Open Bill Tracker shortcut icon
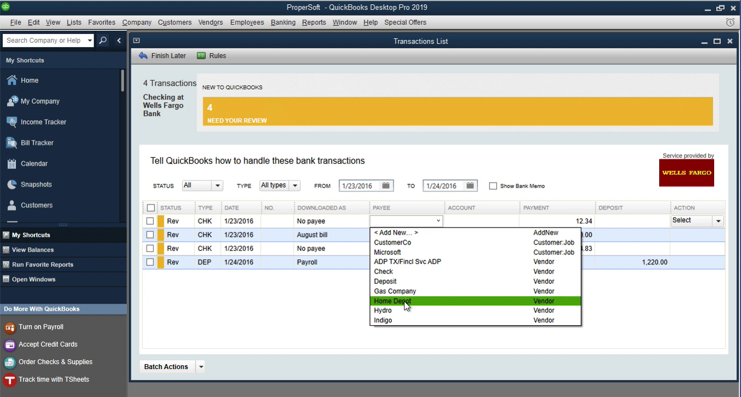Viewport: 741px width, 397px height. coord(12,143)
